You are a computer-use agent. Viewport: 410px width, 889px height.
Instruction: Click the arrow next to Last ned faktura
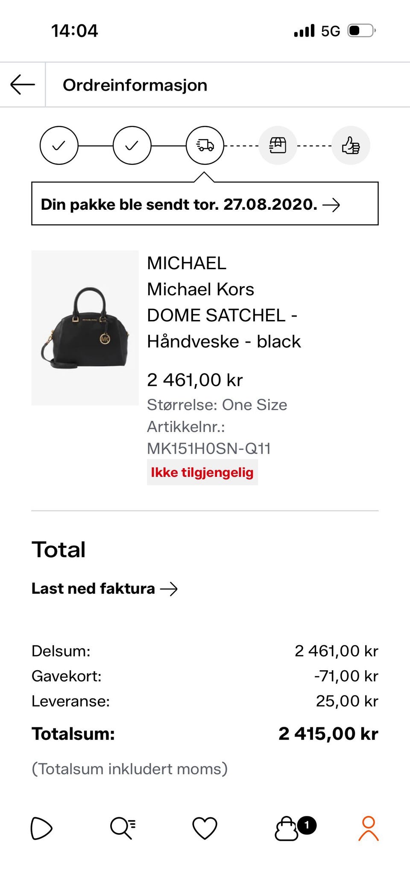[169, 589]
